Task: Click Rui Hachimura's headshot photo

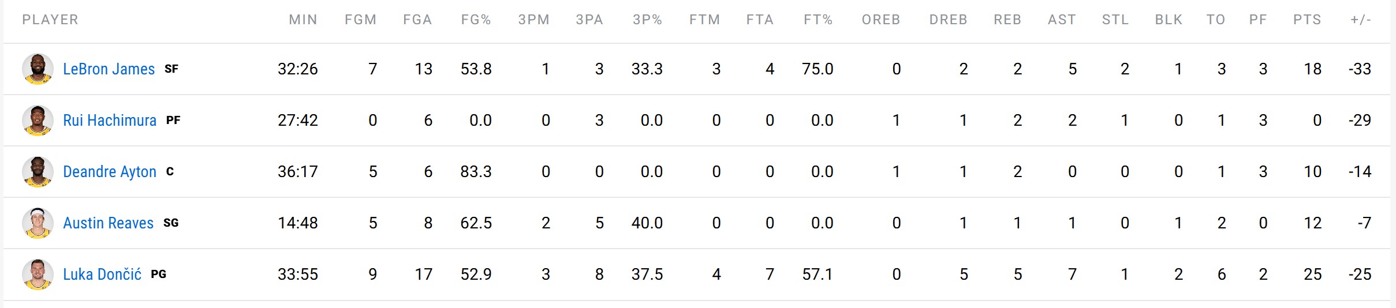Action: pos(38,120)
